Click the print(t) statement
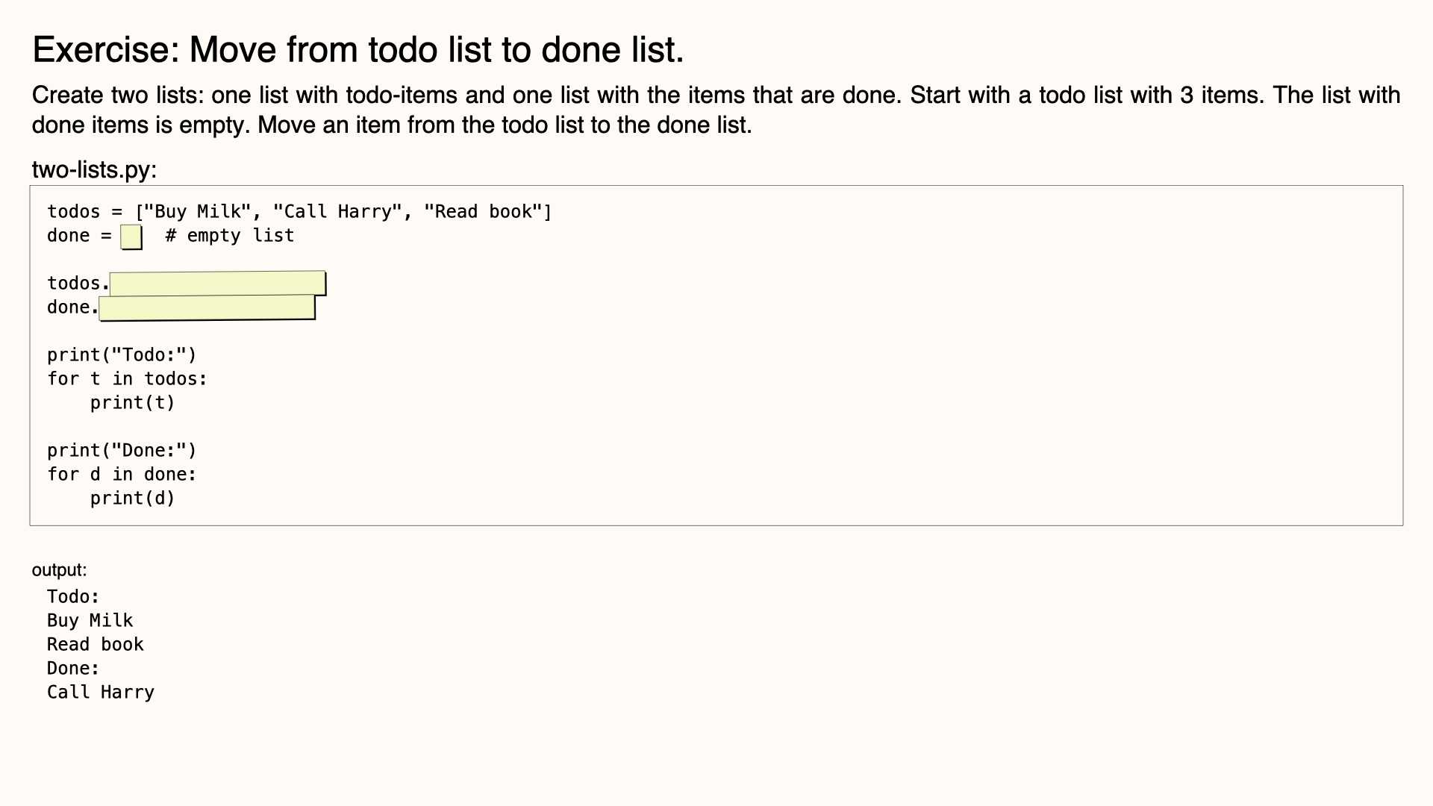The image size is (1433, 806). pyautogui.click(x=132, y=403)
